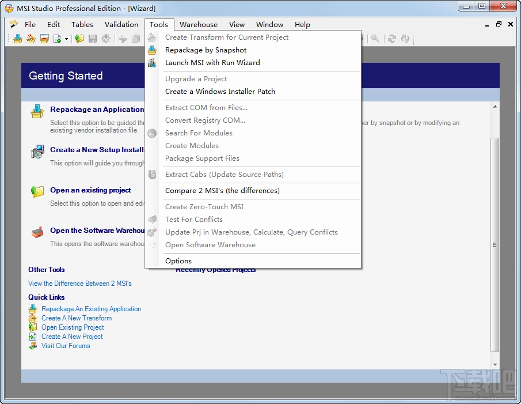The width and height of the screenshot is (521, 404).
Task: Click the gray download arrow toolbar icon
Action: click(x=106, y=39)
